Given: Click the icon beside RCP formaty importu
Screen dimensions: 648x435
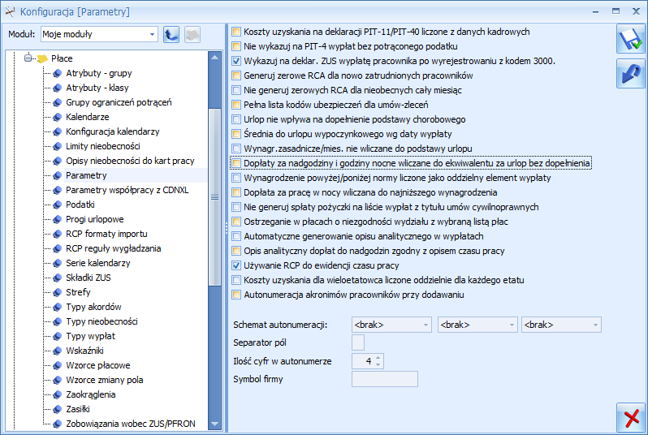Looking at the screenshot, I should click(58, 235).
